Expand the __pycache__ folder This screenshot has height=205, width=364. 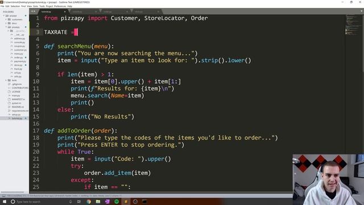(9, 31)
